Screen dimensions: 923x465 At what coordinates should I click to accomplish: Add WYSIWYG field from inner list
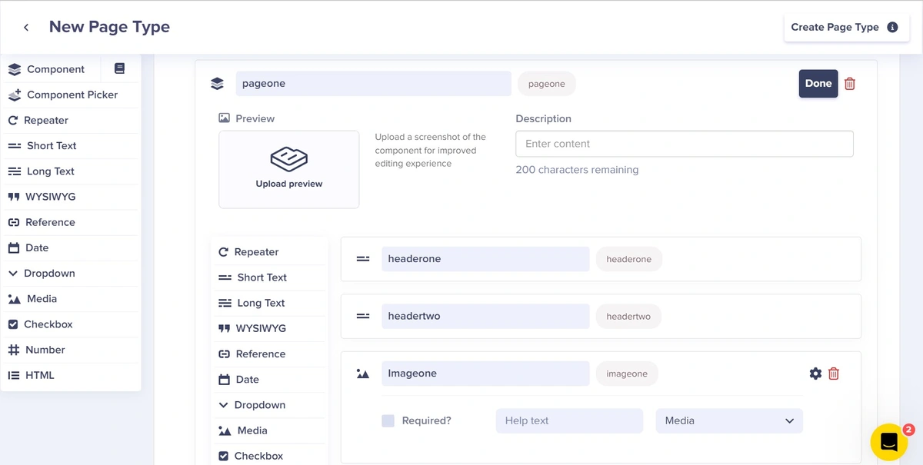click(x=260, y=328)
